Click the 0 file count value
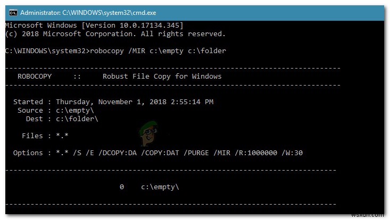Image resolution: width=390 pixels, height=220 pixels. click(122, 187)
